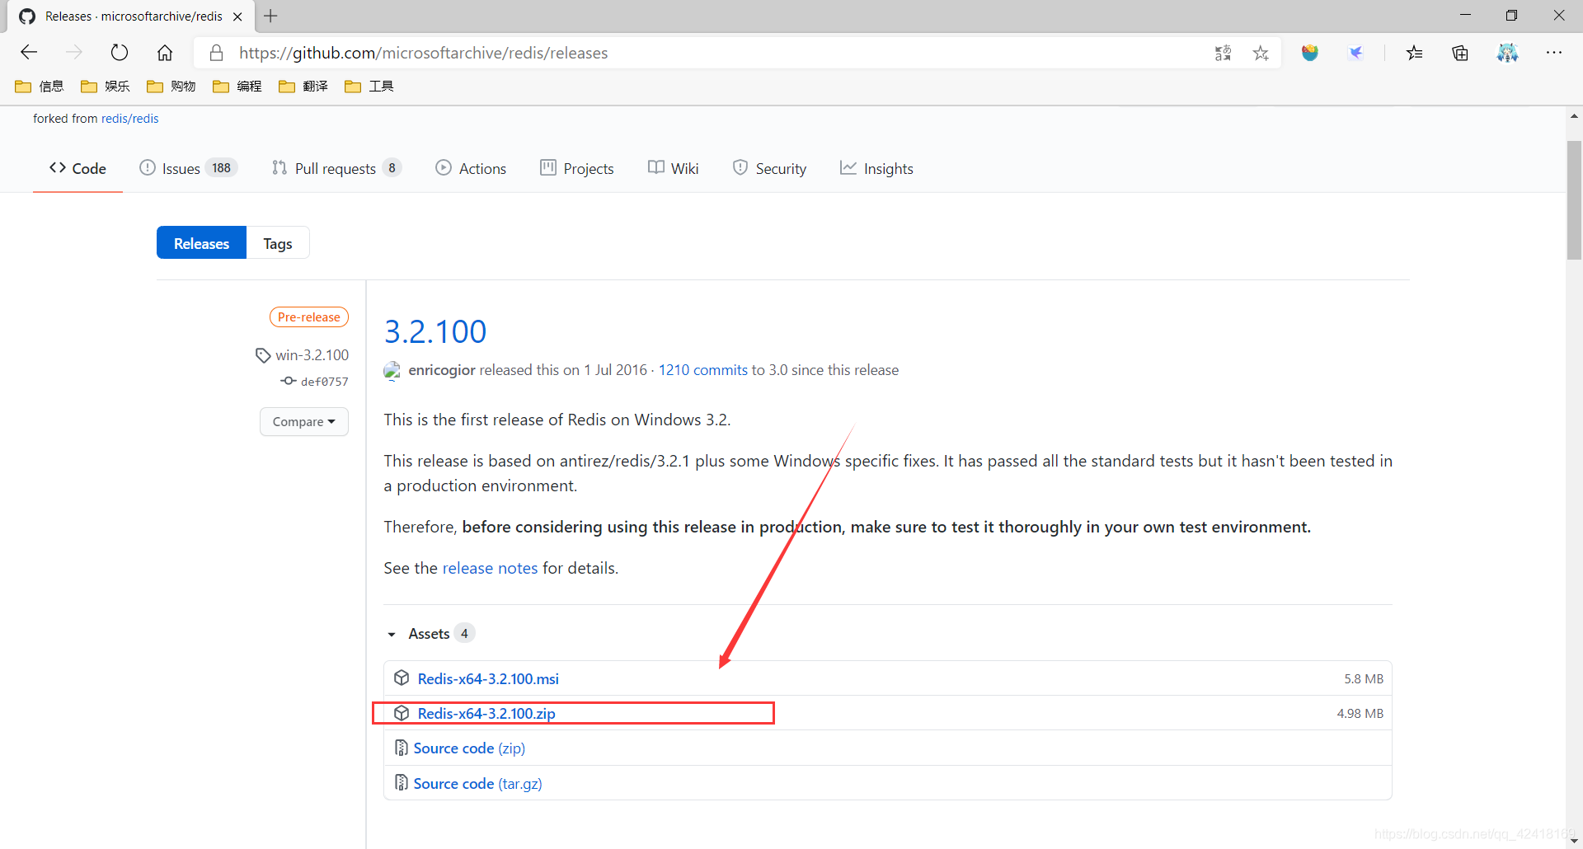Open the 信息 bookmarks folder
The width and height of the screenshot is (1583, 849).
point(40,86)
